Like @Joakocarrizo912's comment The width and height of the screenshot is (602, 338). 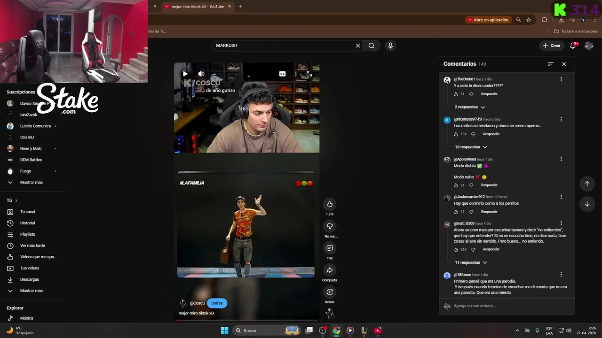456,212
